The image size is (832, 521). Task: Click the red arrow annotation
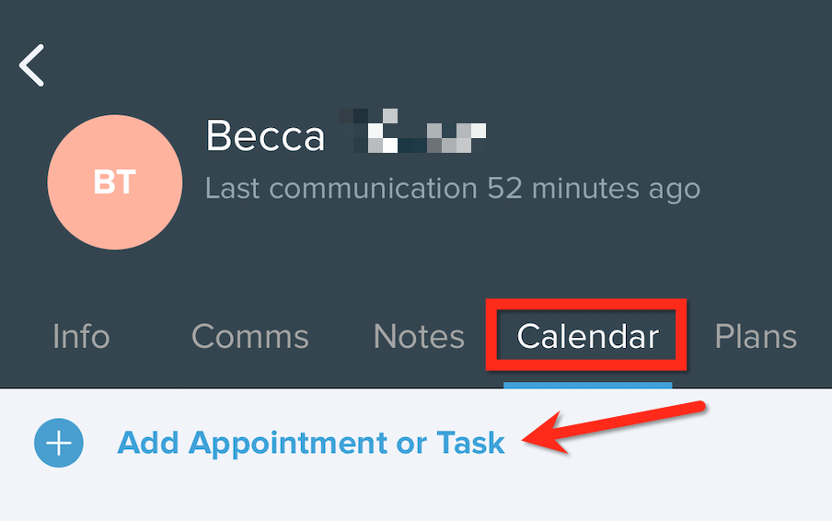613,427
